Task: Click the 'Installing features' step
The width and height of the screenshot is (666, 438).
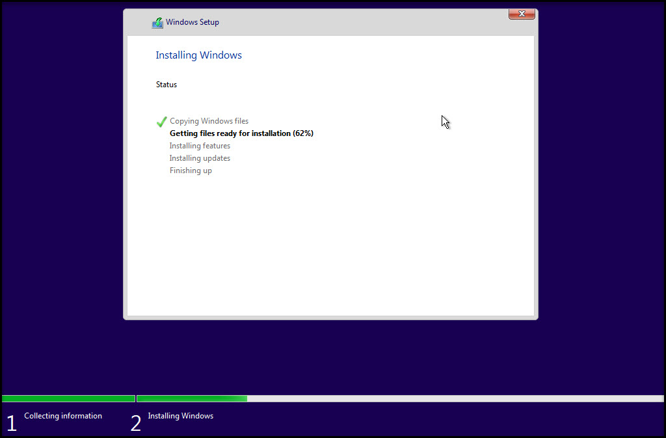Action: (200, 146)
